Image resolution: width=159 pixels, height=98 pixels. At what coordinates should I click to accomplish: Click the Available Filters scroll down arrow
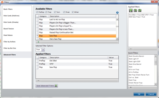click(x=117, y=39)
